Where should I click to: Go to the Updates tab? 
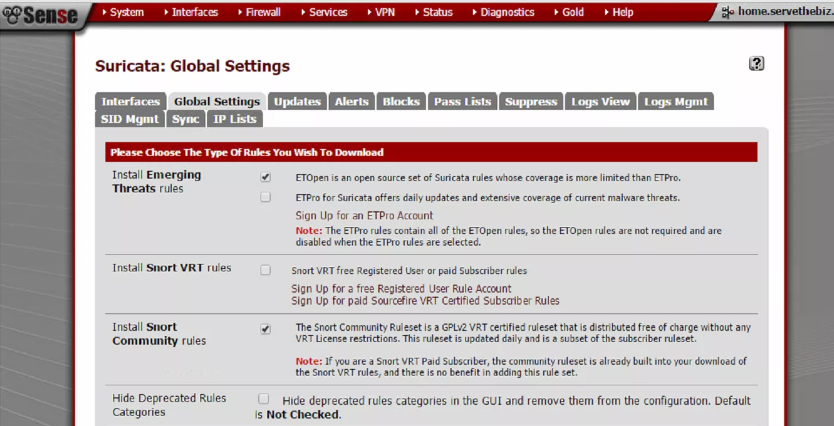(x=297, y=101)
